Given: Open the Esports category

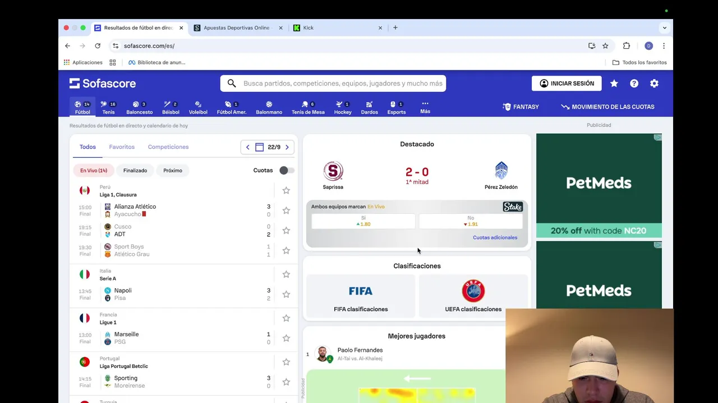Looking at the screenshot, I should coord(396,107).
